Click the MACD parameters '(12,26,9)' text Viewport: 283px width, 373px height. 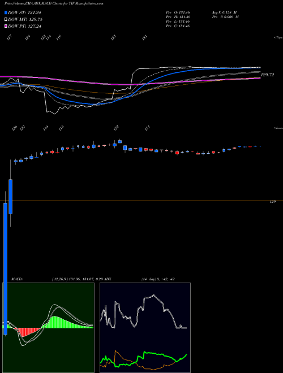pos(60,279)
